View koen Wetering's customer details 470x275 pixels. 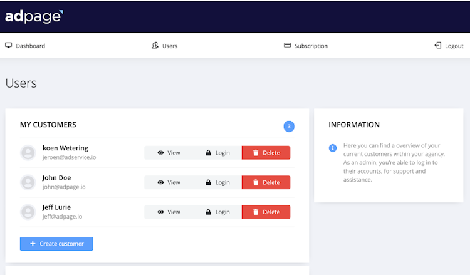click(169, 153)
